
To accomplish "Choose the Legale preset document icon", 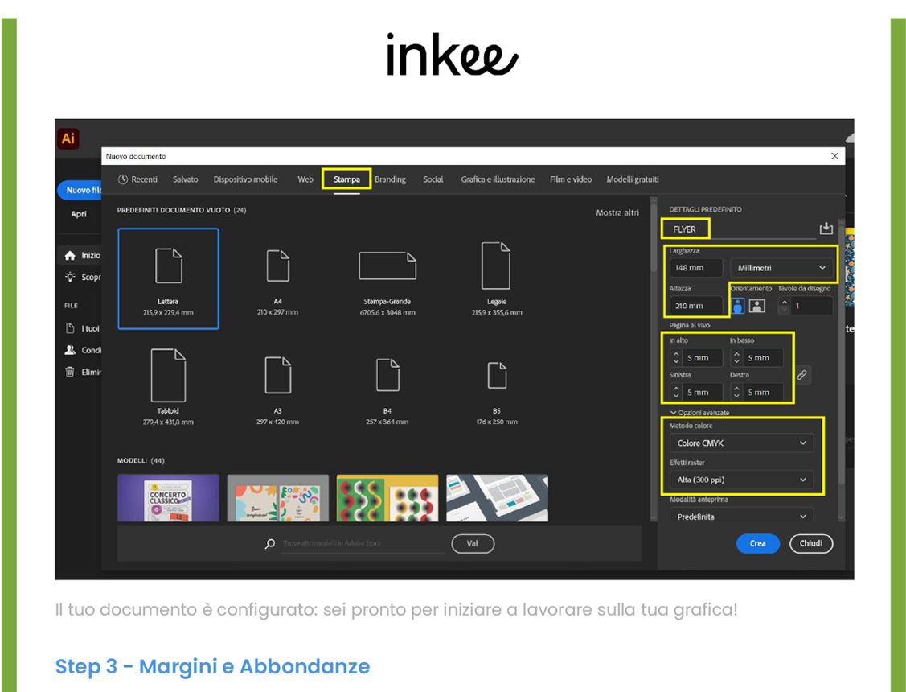I will [x=496, y=266].
